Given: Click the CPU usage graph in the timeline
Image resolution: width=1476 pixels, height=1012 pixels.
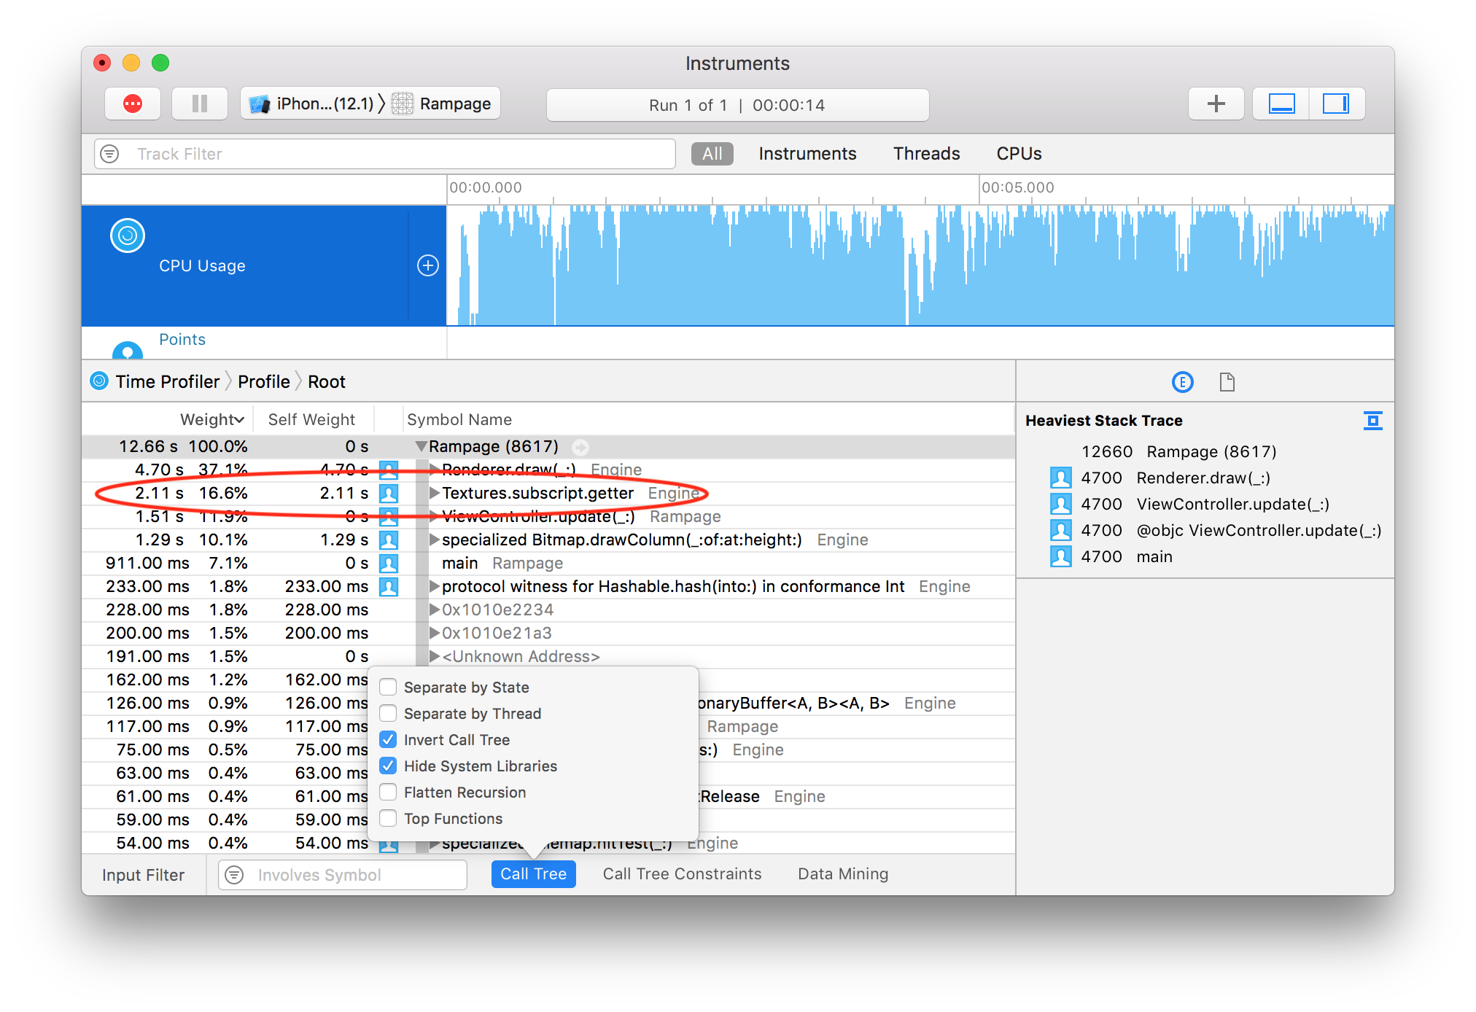Looking at the screenshot, I should (920, 265).
